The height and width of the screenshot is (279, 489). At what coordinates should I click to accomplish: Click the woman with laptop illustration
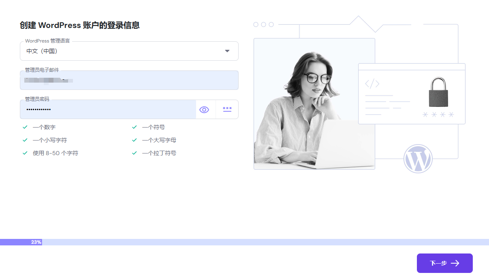[x=314, y=104]
